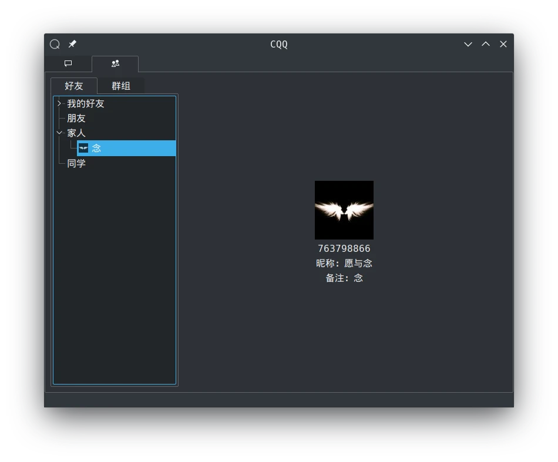Switch to the chat messages tab icon
The width and height of the screenshot is (558, 462).
[68, 63]
